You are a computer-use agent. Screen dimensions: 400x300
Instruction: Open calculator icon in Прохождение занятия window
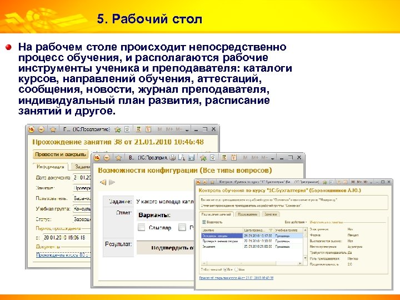[138, 129]
